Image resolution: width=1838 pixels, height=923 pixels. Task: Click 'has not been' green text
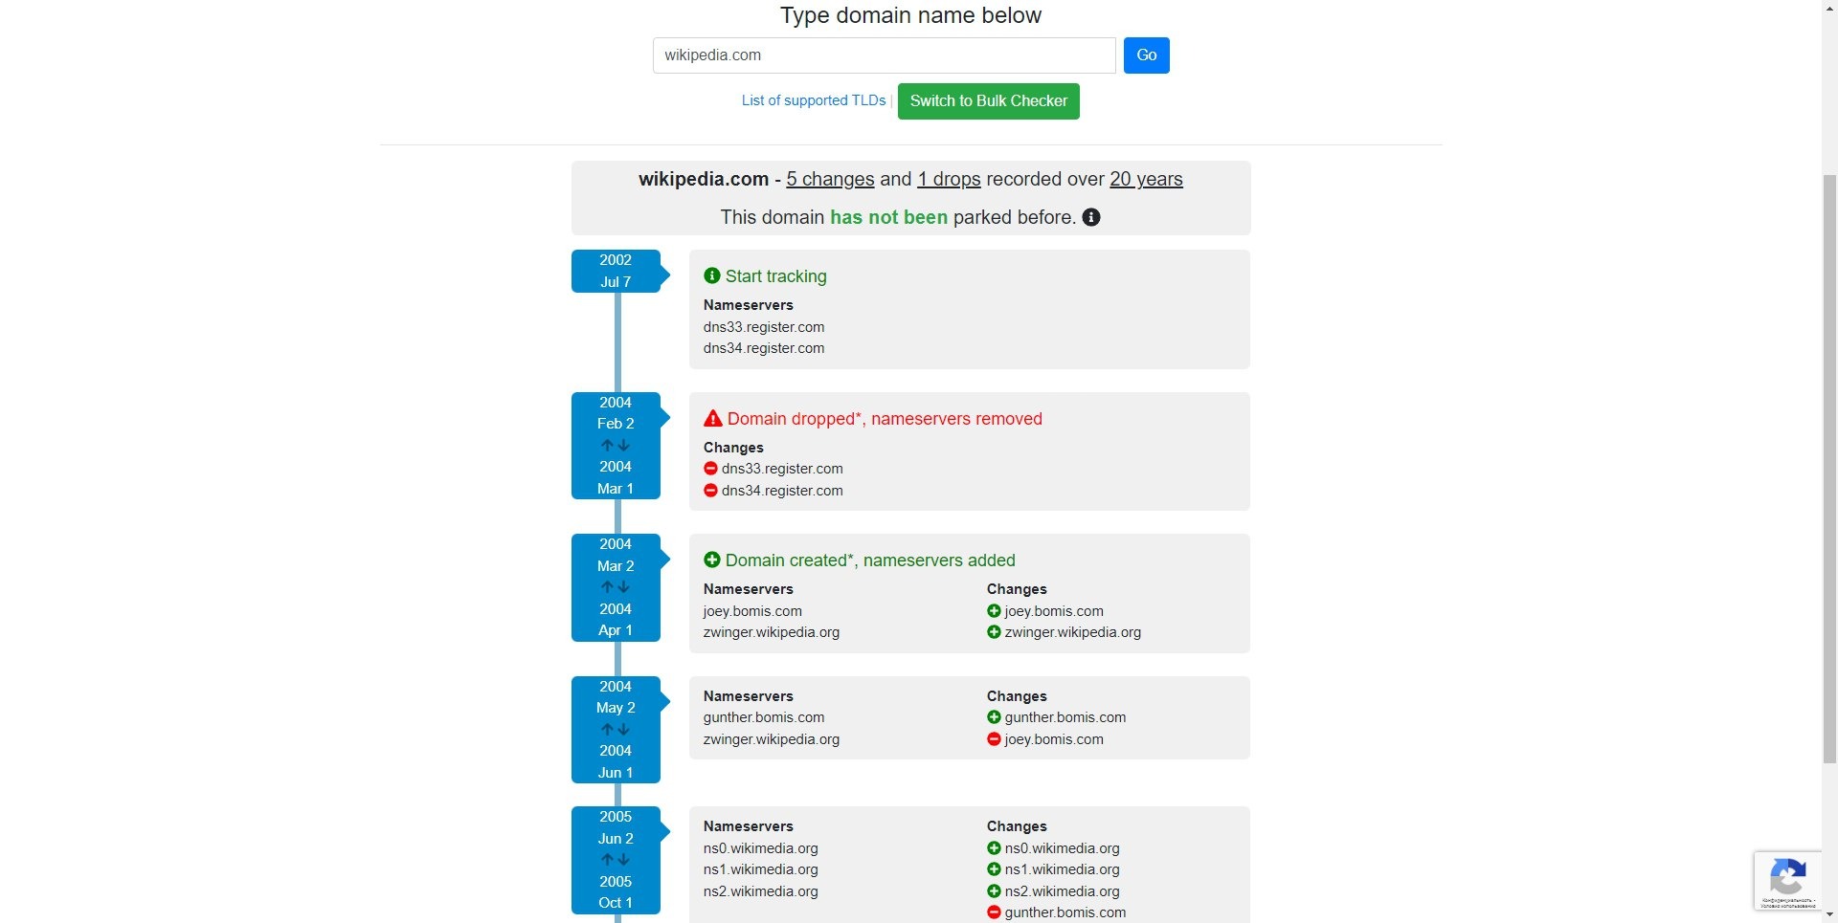click(x=888, y=217)
